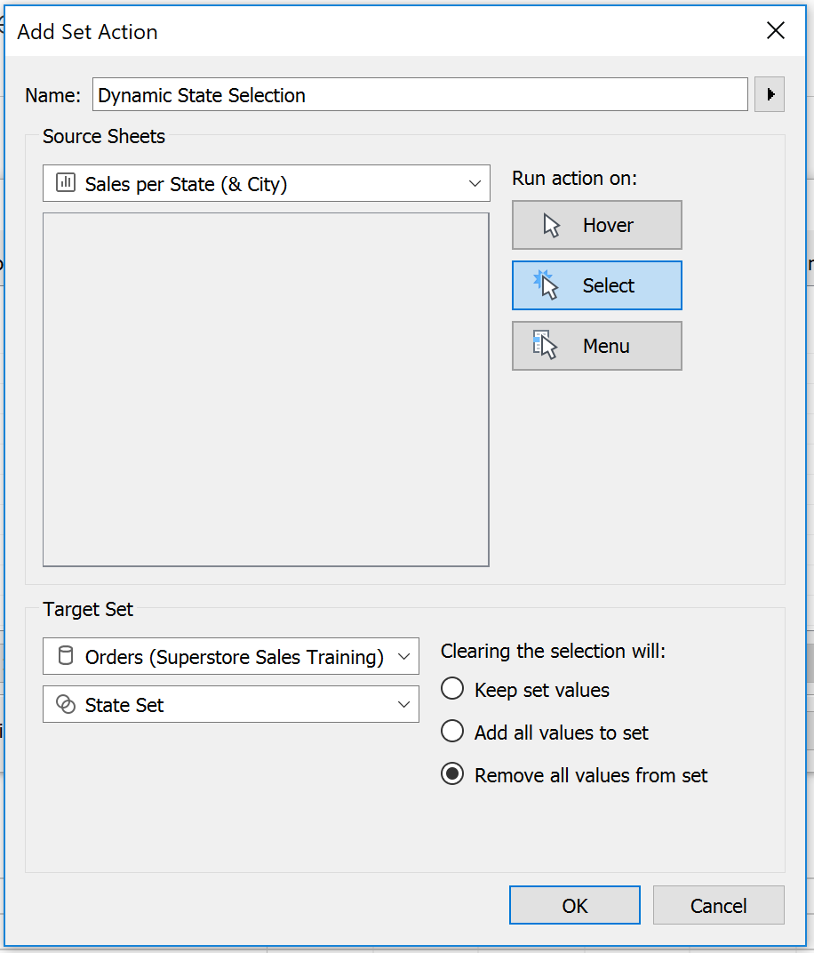Click the bar chart sheet icon
The height and width of the screenshot is (953, 814).
pyautogui.click(x=66, y=182)
